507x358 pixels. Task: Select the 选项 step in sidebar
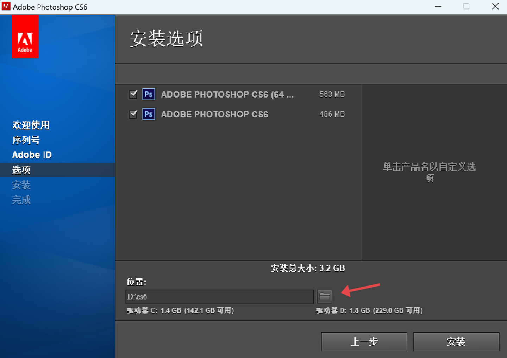(x=57, y=170)
